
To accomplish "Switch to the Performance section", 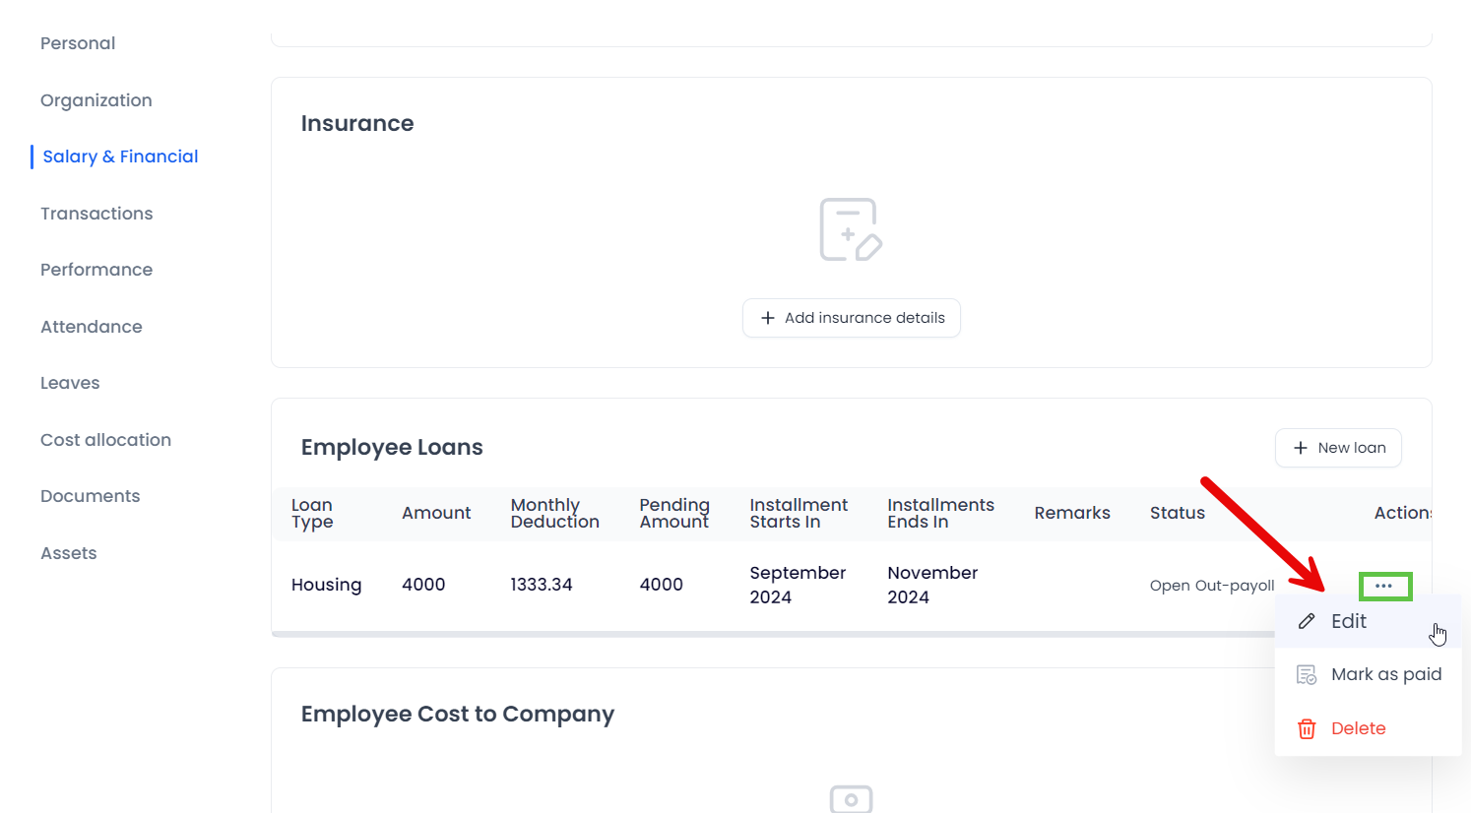I will coord(96,270).
